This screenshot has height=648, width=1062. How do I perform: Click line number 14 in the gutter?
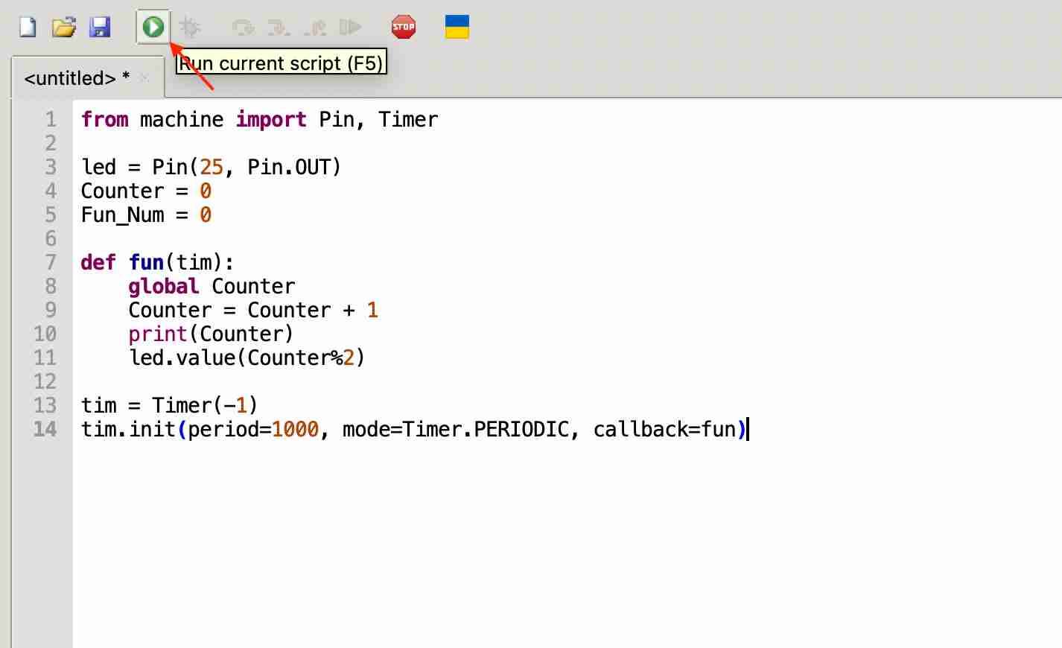point(45,429)
